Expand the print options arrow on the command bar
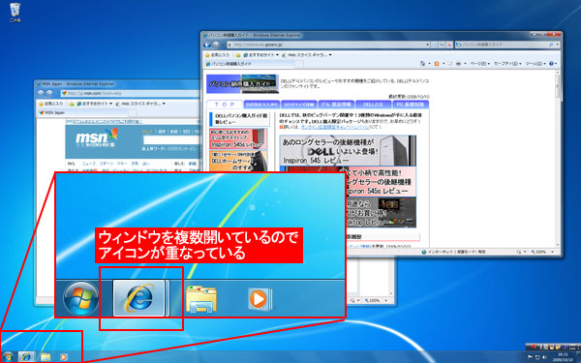581x363 pixels. coord(465,64)
